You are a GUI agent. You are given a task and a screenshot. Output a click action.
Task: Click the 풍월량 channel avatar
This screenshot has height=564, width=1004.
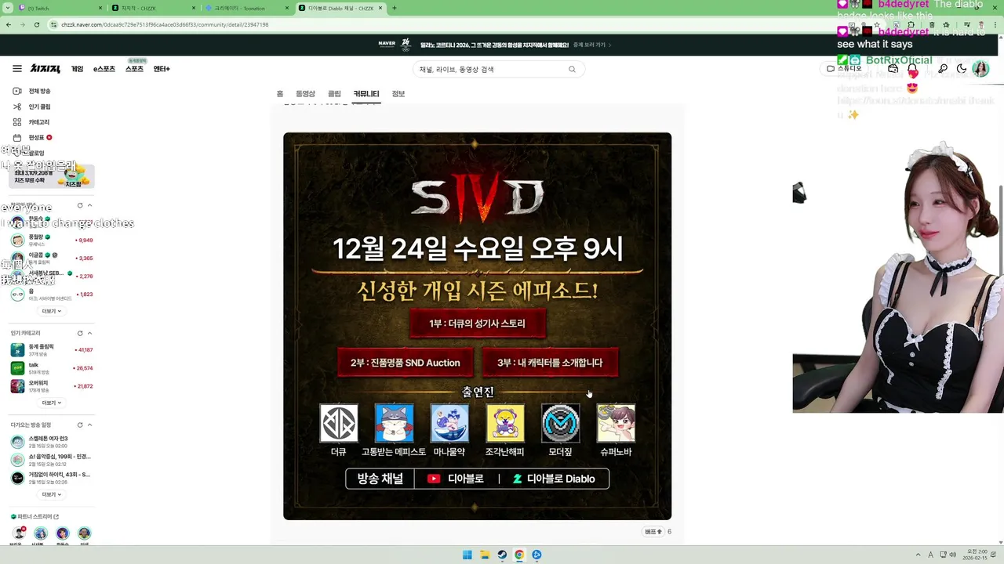click(17, 240)
